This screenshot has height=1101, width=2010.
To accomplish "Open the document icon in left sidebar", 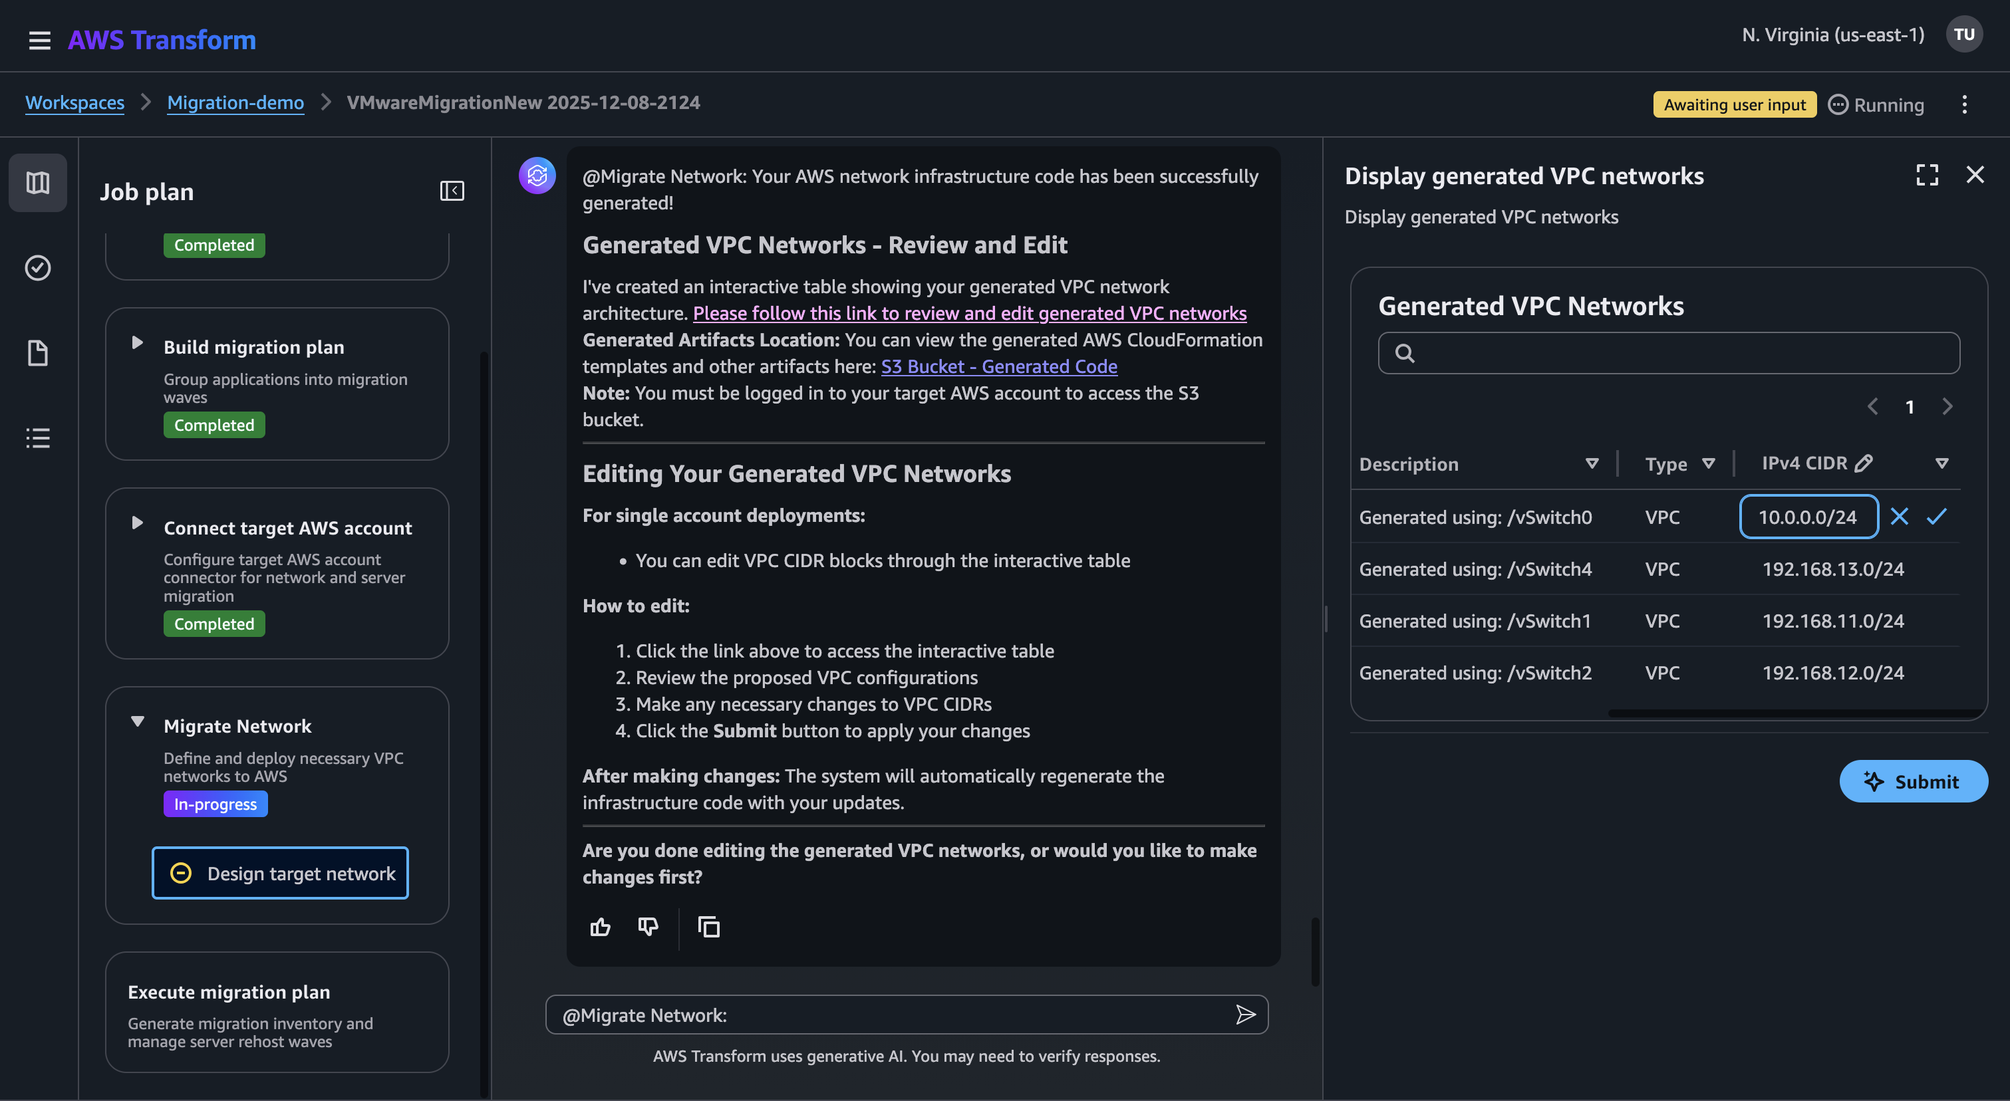I will [37, 352].
